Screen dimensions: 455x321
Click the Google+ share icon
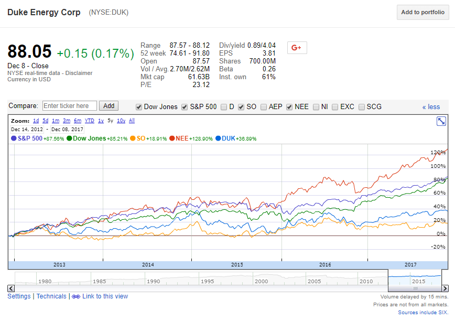[297, 48]
